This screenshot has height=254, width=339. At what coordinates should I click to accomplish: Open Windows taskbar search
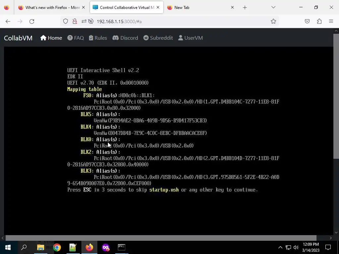[24, 247]
